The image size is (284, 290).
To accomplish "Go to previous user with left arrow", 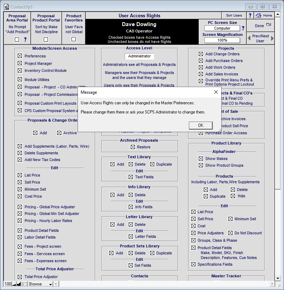I will [x=249, y=38].
